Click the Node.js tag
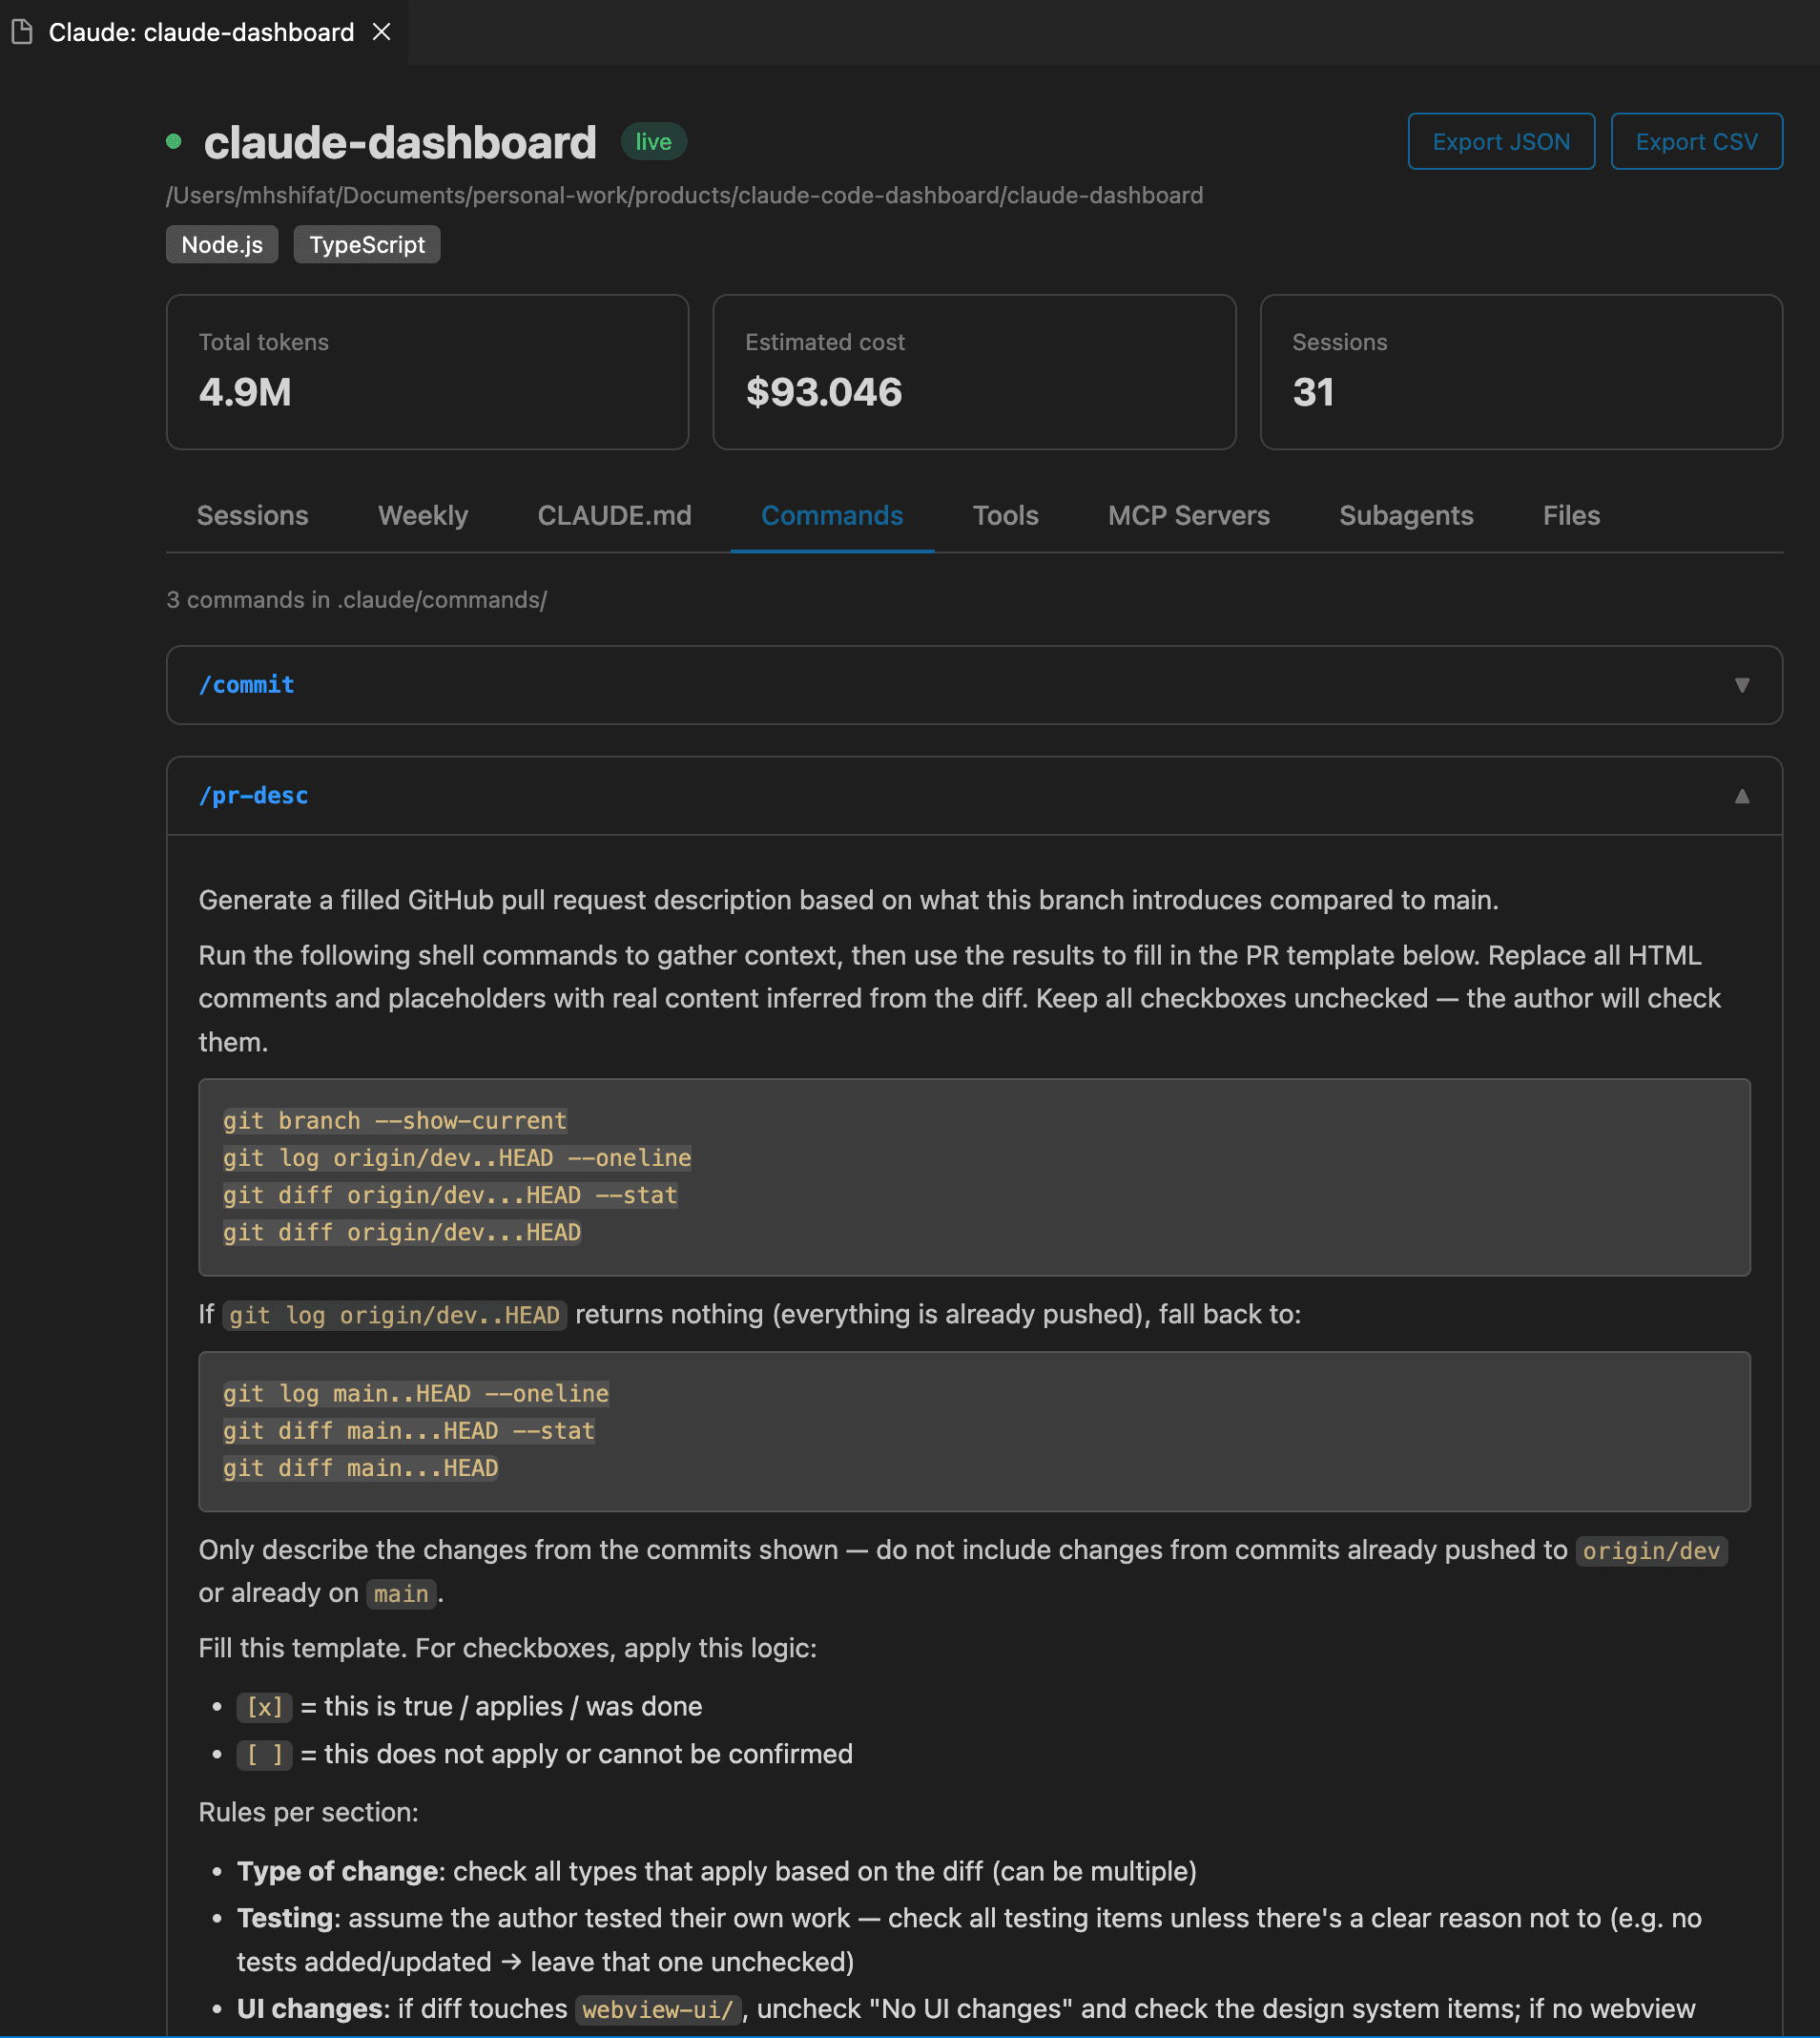The height and width of the screenshot is (2038, 1820). pyautogui.click(x=222, y=245)
